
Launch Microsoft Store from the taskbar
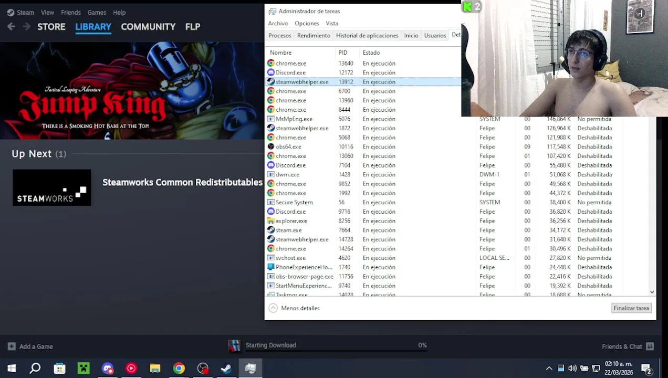tap(59, 369)
